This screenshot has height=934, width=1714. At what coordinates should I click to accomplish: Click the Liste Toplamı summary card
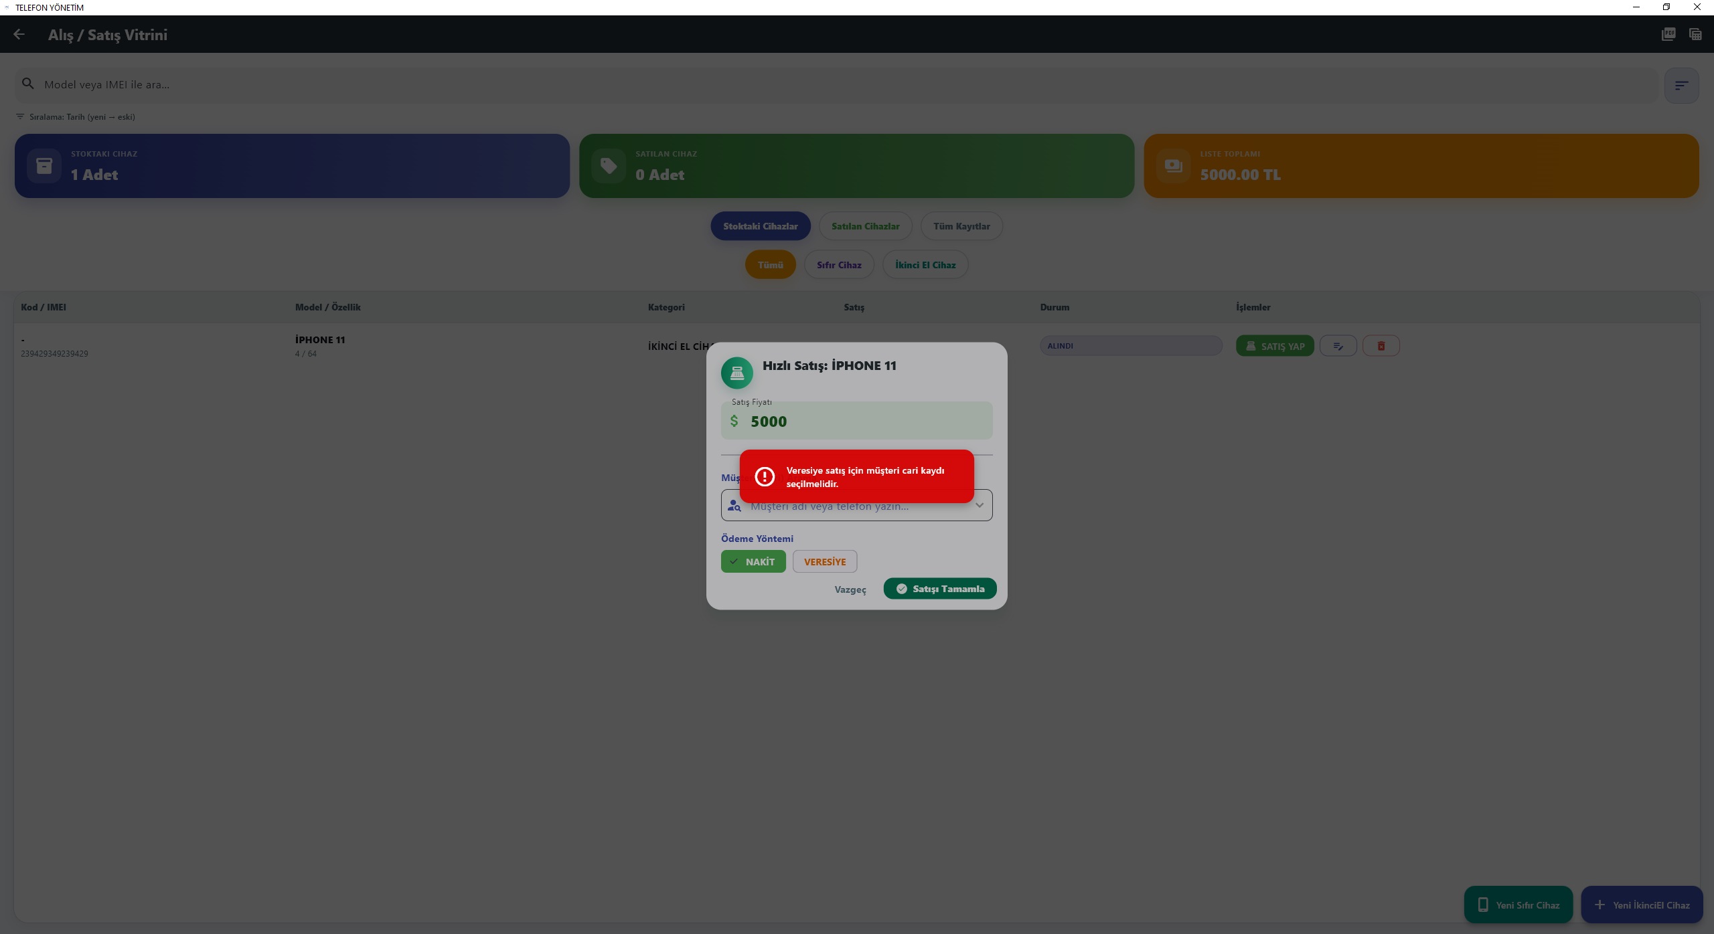pos(1421,166)
